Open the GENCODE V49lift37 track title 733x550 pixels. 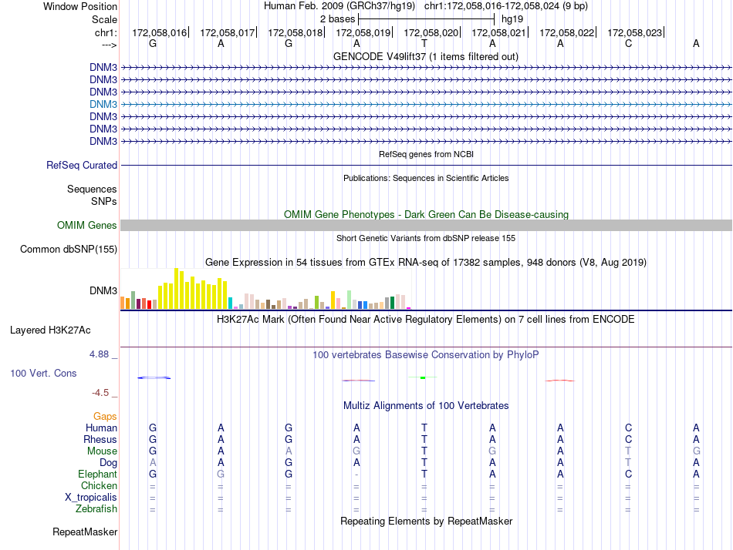point(425,56)
